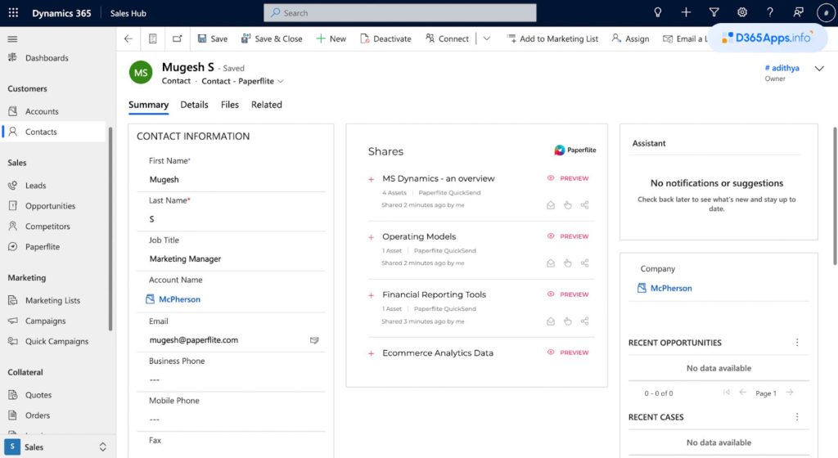
Task: Expand Financial Reporting Tools with plus sign
Action: 371,295
